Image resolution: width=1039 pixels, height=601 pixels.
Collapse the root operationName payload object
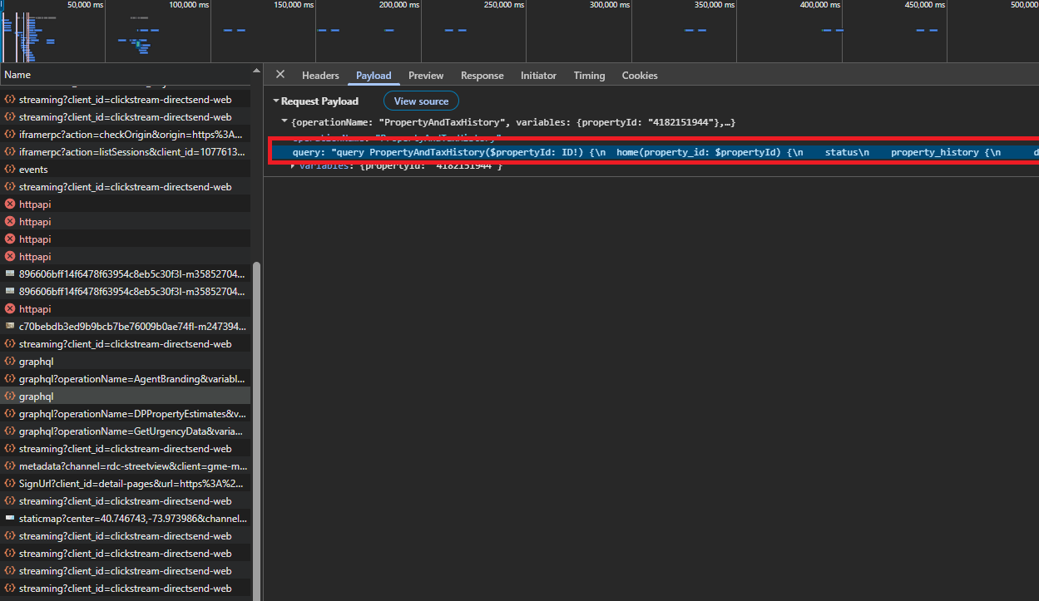[284, 122]
